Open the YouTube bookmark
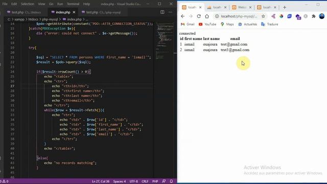Screen dimensions: 327x184 207,24
